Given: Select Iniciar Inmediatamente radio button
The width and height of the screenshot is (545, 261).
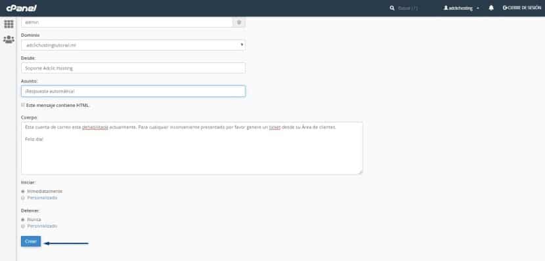Looking at the screenshot, I should pyautogui.click(x=23, y=191).
